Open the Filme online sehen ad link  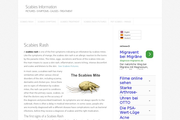131,80
